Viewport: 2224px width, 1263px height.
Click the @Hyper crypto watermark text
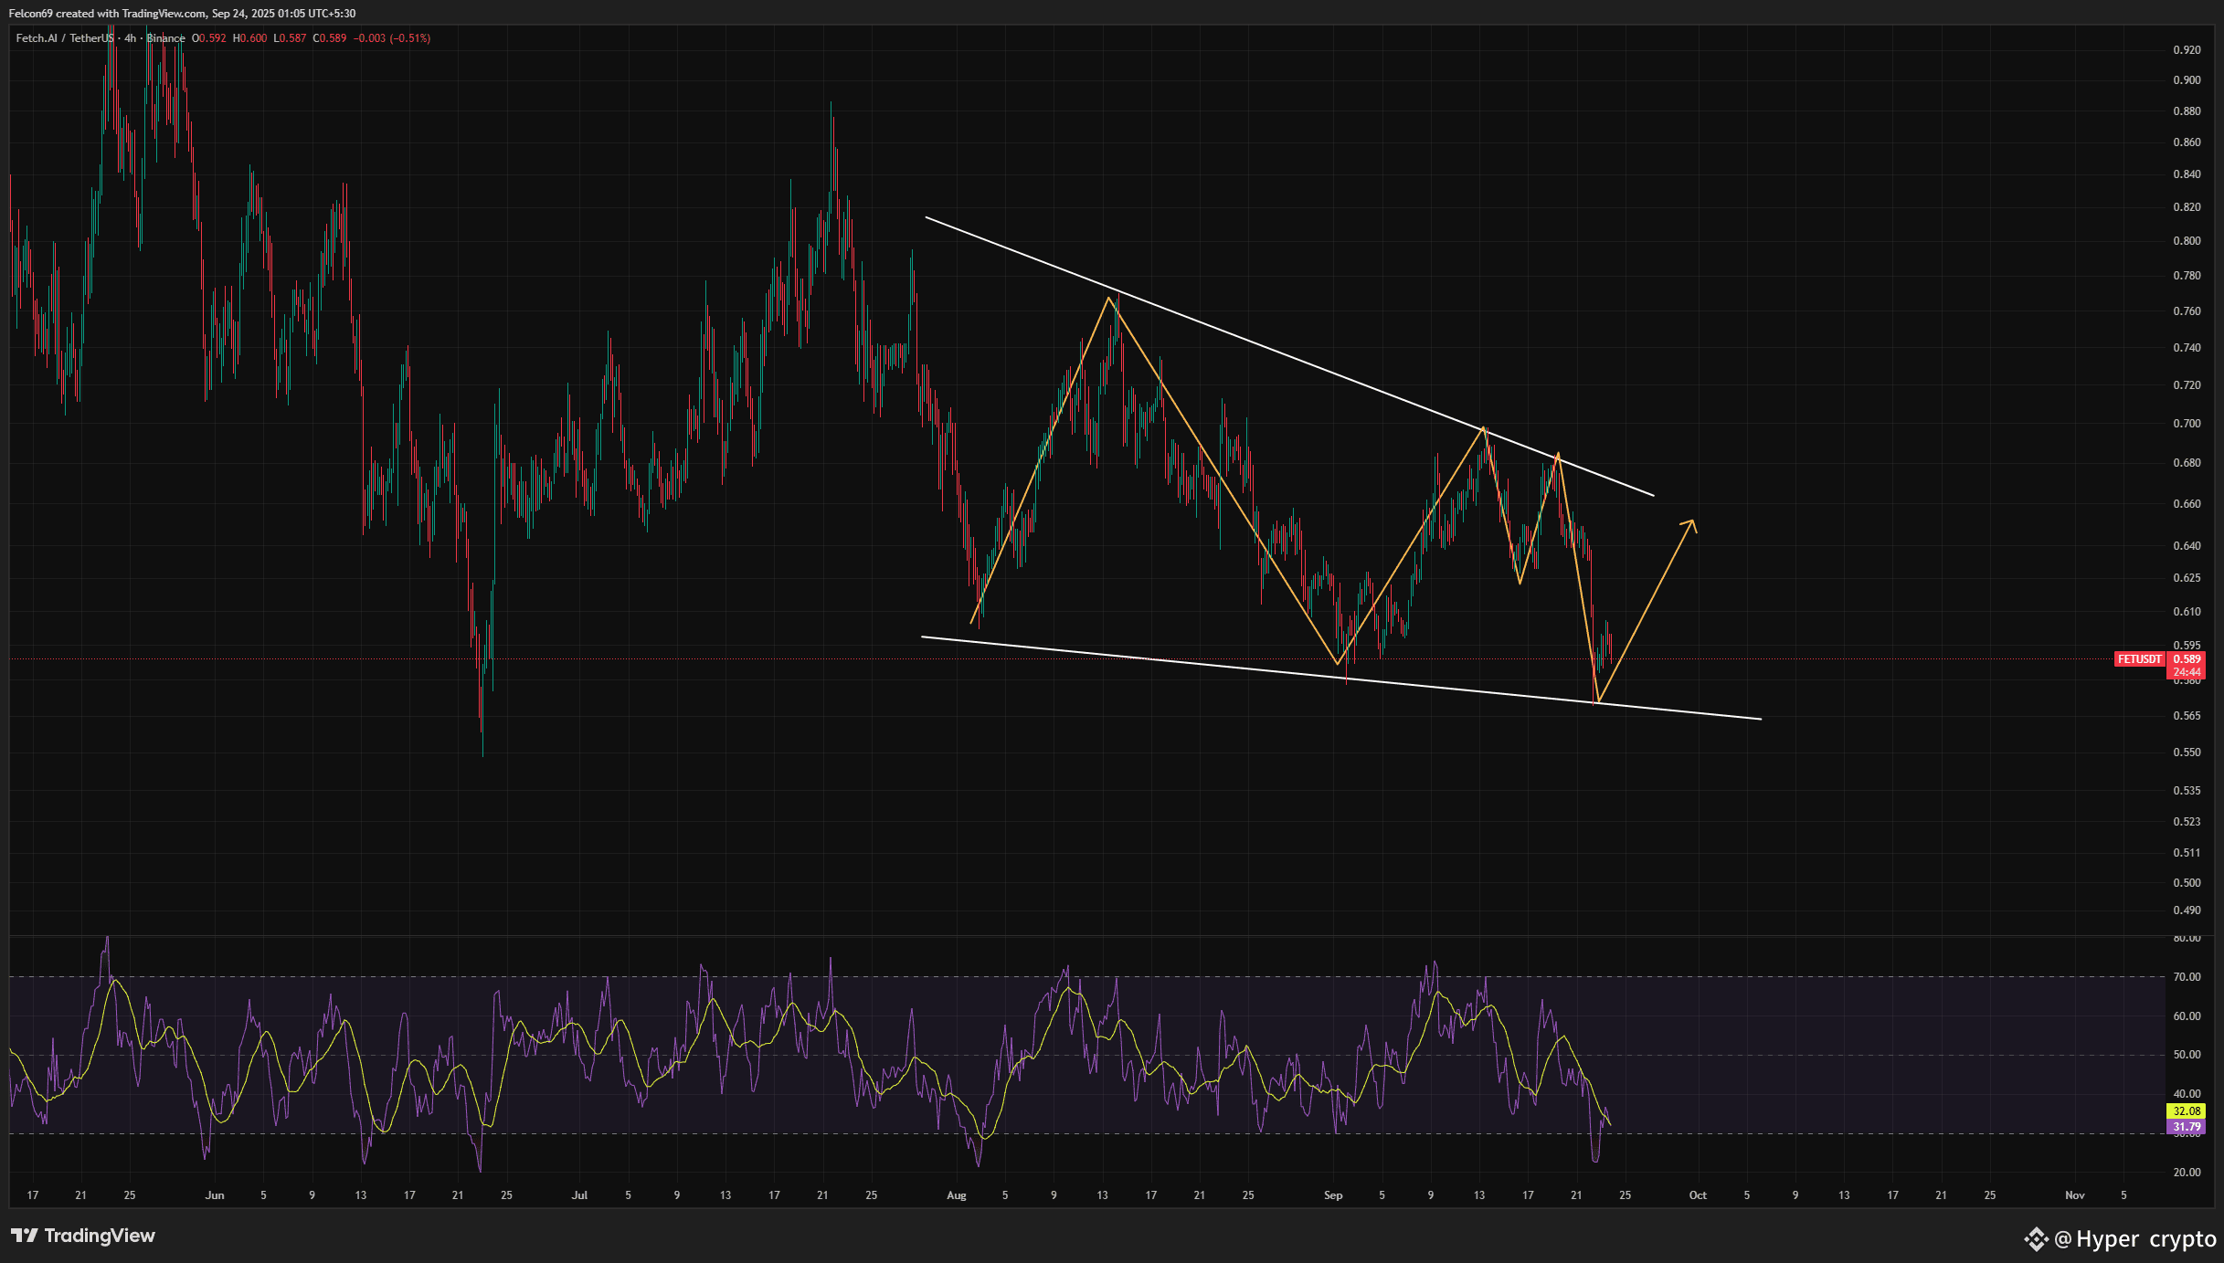(2134, 1239)
